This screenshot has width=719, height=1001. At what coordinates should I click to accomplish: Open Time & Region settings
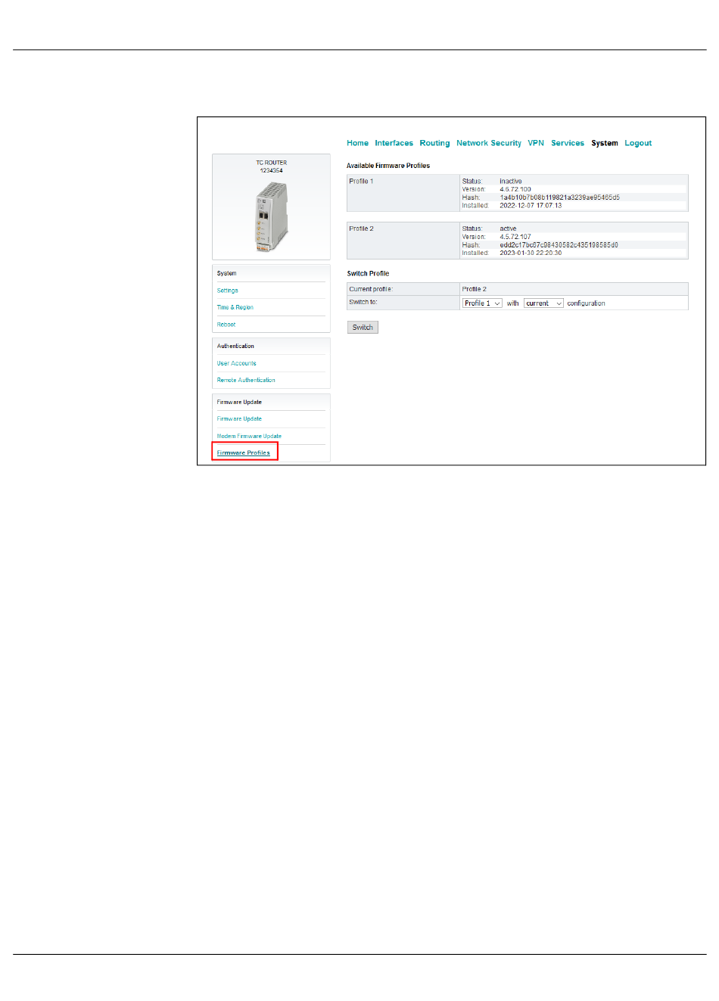pyautogui.click(x=235, y=307)
